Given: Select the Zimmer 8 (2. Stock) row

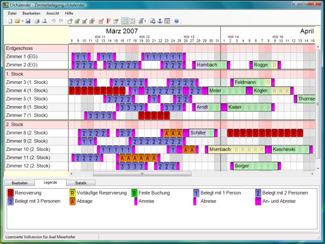Looking at the screenshot, I should coord(36,133).
